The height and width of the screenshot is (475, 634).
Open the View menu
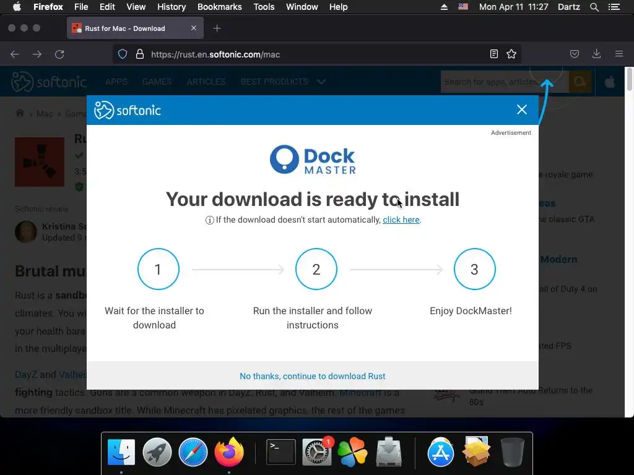136,7
